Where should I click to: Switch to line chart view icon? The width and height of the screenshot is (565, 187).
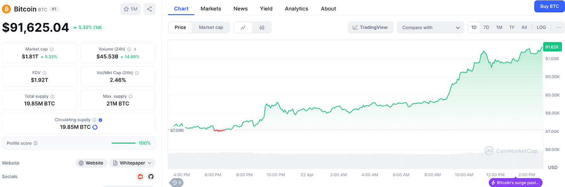[x=243, y=27]
